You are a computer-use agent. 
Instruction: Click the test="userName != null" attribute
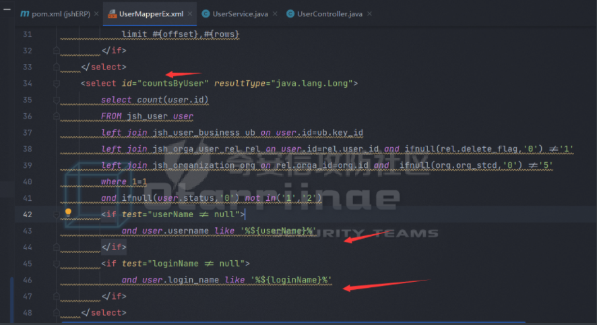click(x=181, y=214)
